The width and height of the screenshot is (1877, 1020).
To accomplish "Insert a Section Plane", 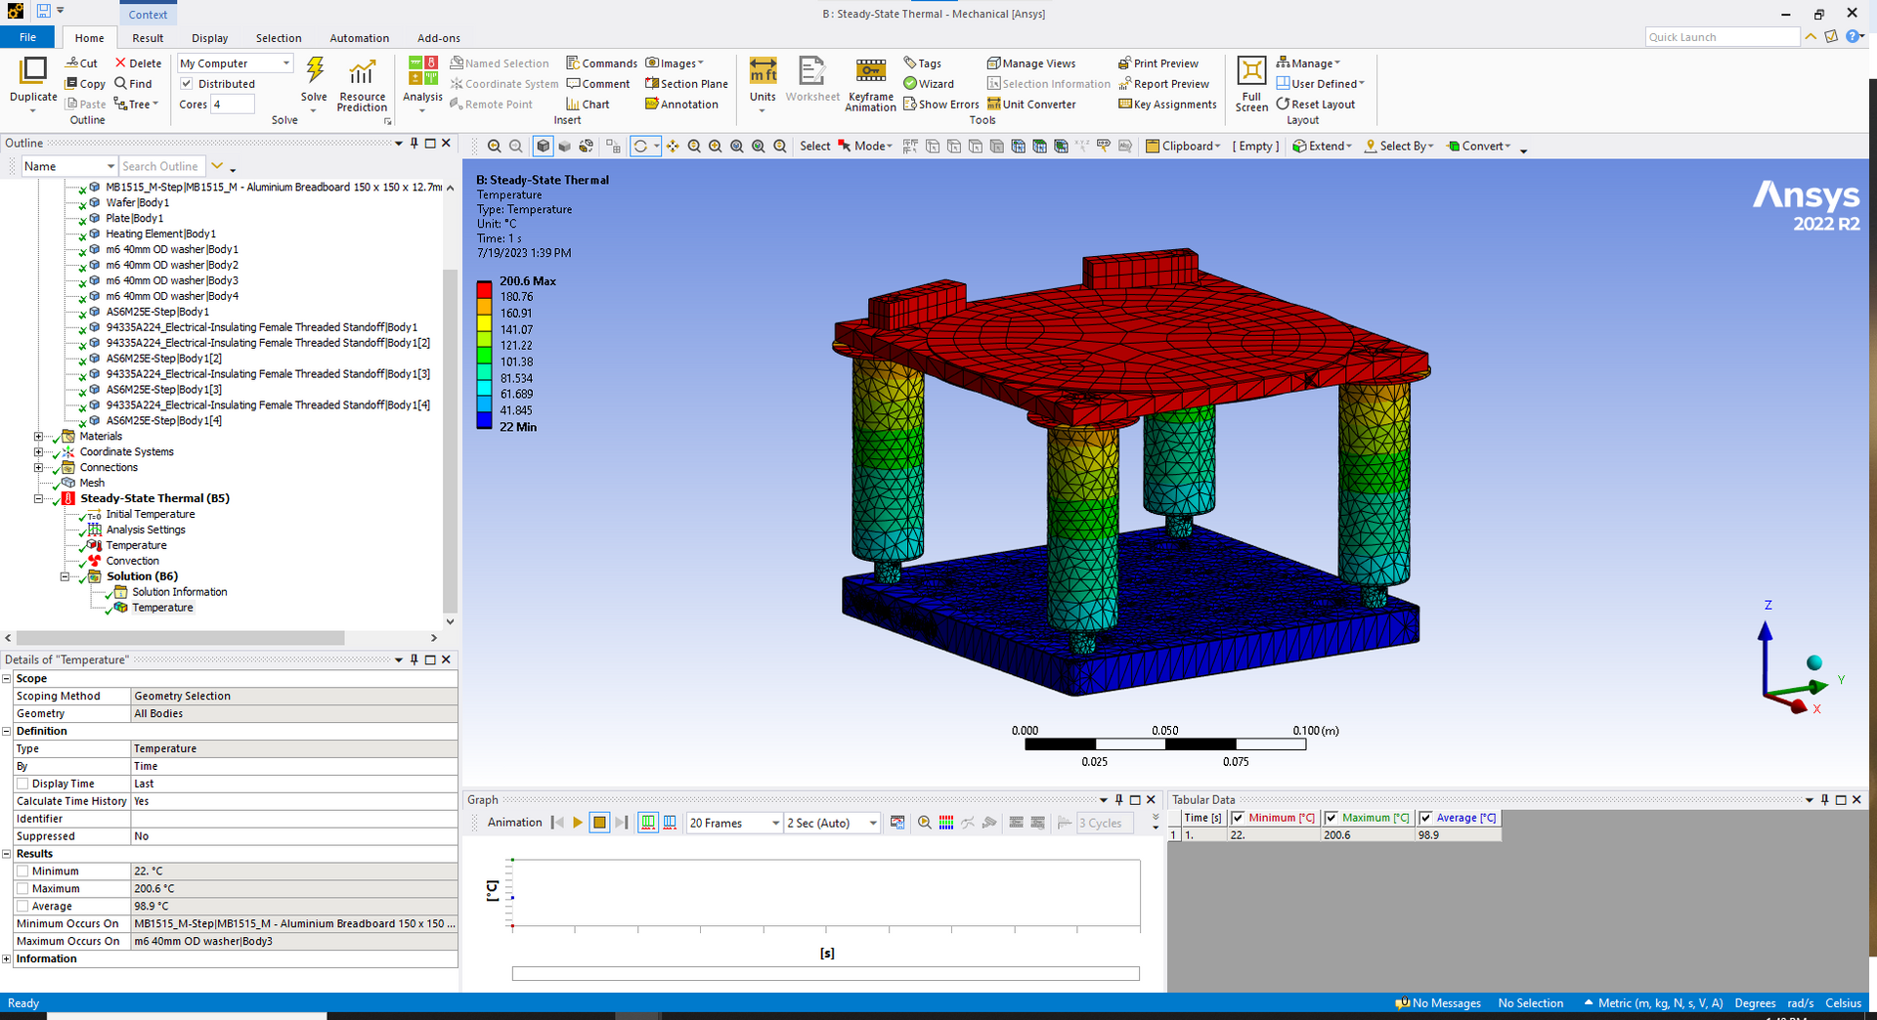I will pos(686,84).
